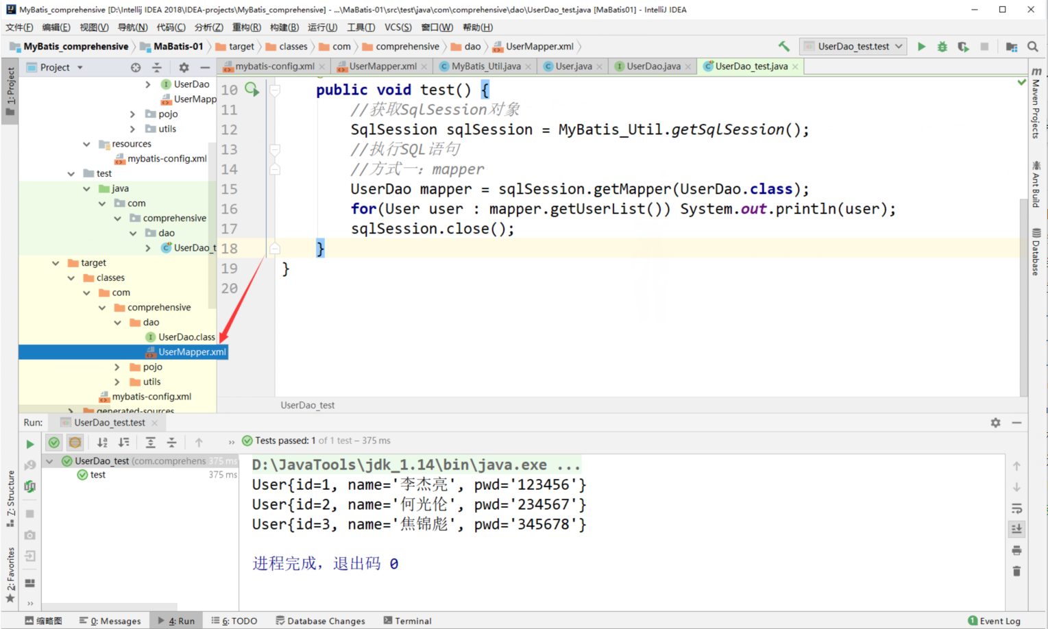Viewport: 1048px width, 629px height.
Task: Open Search Everywhere magnifier icon
Action: click(x=1032, y=47)
